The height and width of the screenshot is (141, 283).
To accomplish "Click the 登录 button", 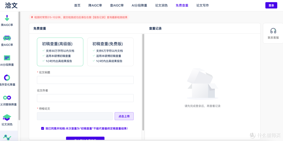I will tap(271, 5).
